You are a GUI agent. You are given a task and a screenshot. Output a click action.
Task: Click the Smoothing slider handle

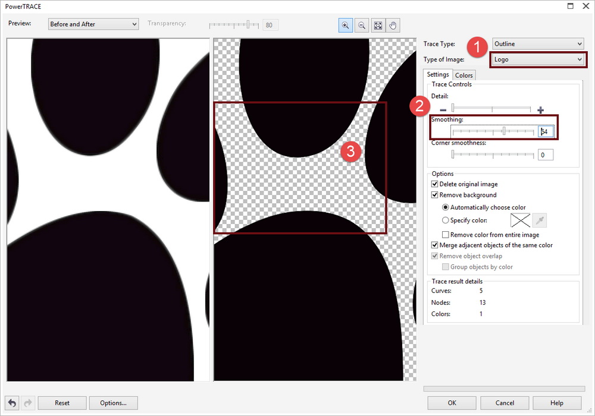tap(504, 131)
